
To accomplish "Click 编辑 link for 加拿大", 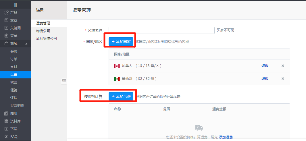I will (x=265, y=66).
